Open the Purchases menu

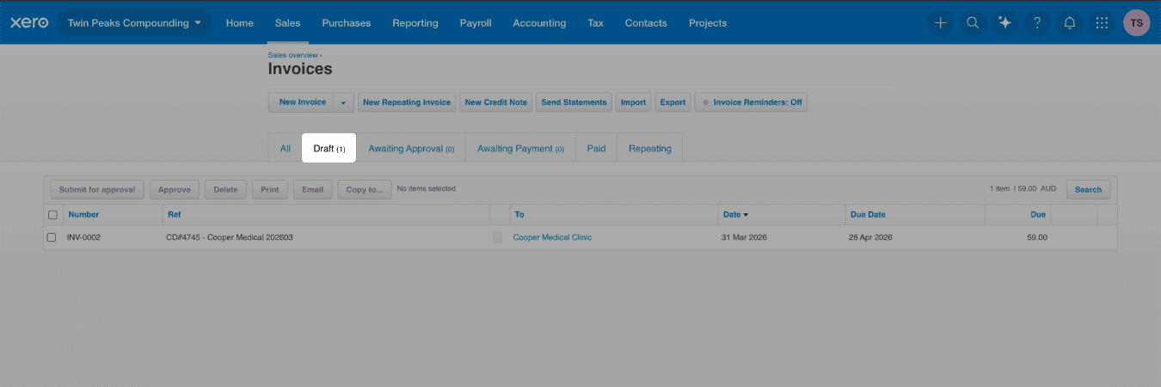tap(347, 23)
